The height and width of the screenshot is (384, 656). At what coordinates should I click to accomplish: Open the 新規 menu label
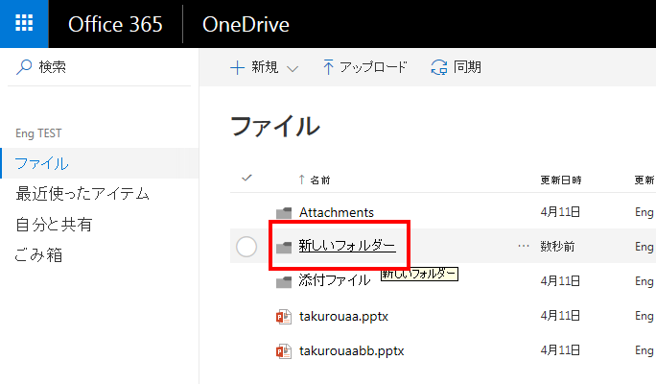pyautogui.click(x=265, y=67)
